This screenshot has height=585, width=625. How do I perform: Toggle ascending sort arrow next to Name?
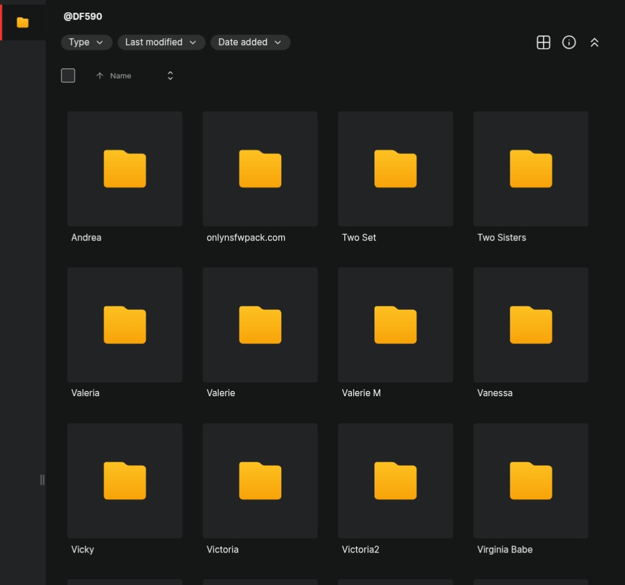click(x=100, y=76)
